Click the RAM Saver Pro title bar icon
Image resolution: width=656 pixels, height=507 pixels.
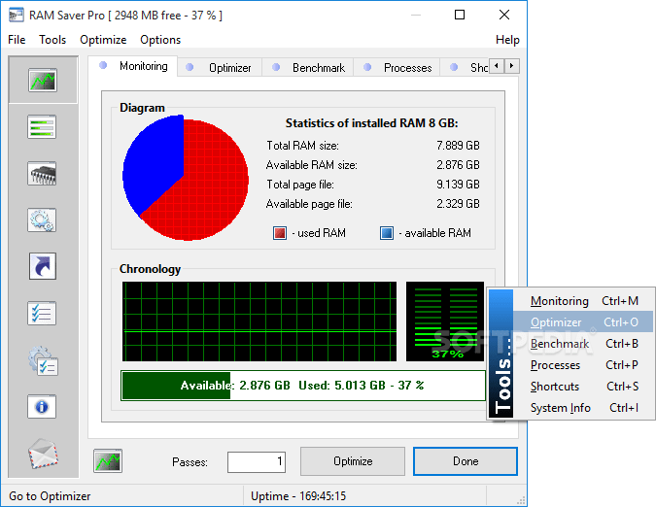coord(17,16)
